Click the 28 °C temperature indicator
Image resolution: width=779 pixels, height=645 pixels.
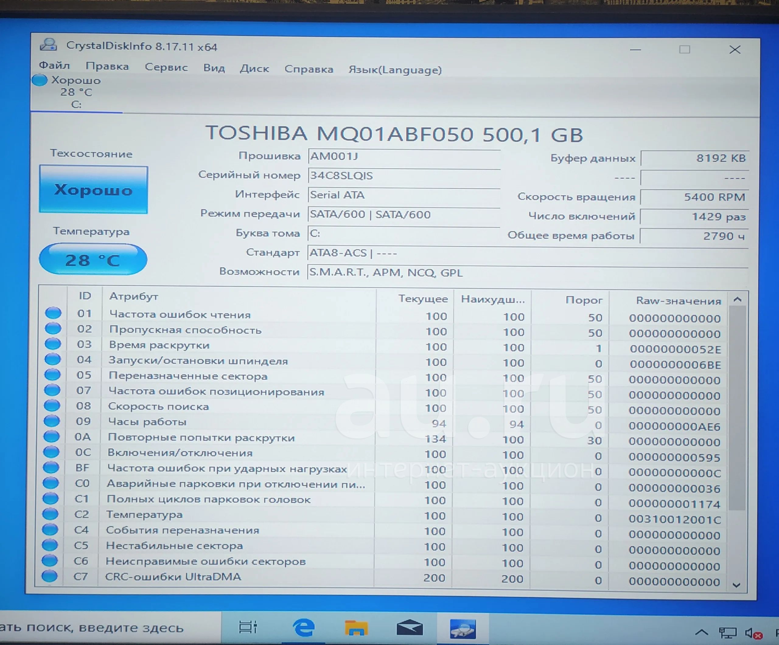click(93, 259)
